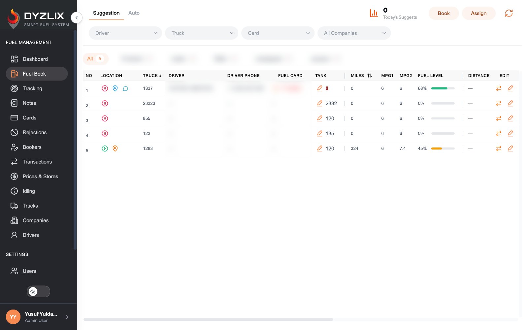Expand the Truck dropdown filter
Screen dimensions: 528x330
click(202, 33)
